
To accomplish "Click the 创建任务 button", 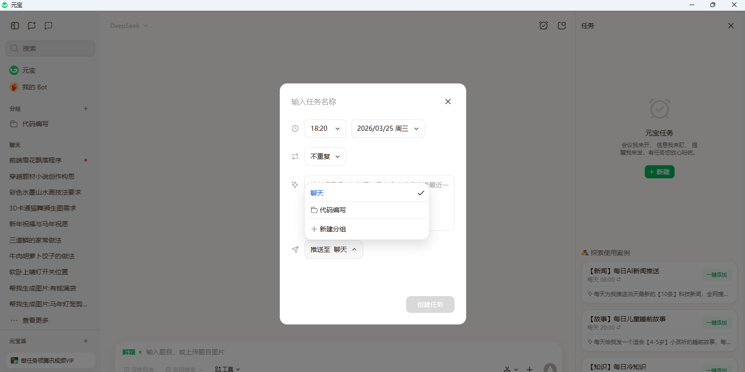I will pos(430,304).
